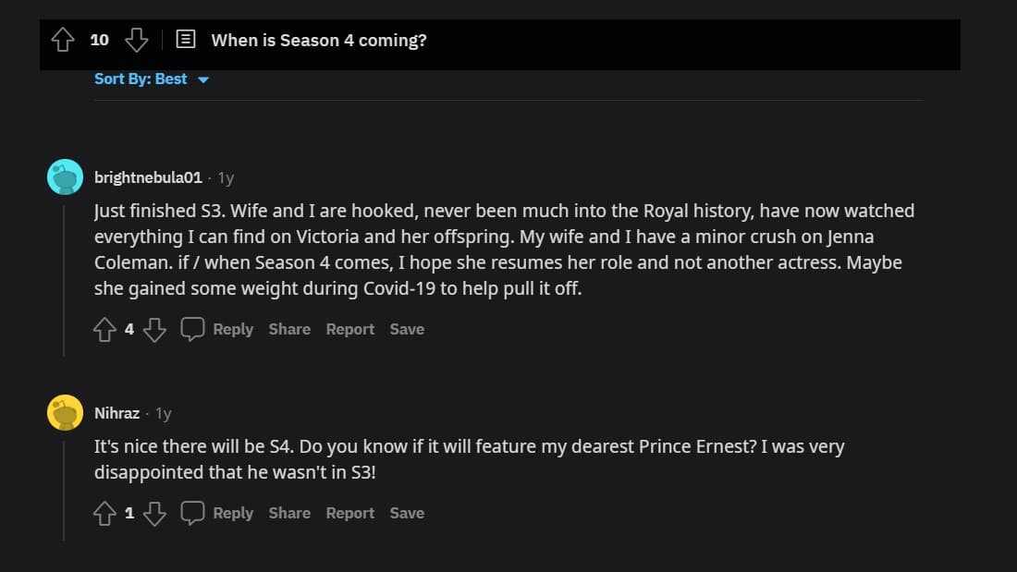
Task: Downvote Nihraz's comment
Action: tap(154, 513)
